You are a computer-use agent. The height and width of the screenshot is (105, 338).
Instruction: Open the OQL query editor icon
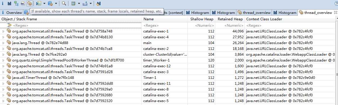coord(23,3)
